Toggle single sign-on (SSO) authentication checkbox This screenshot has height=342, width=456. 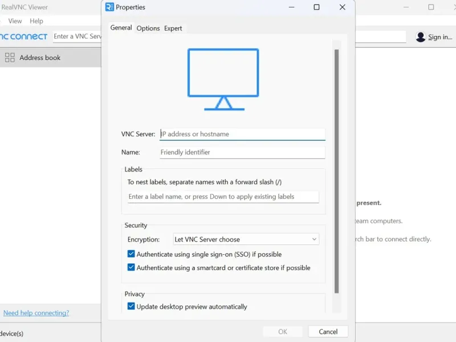tap(131, 254)
